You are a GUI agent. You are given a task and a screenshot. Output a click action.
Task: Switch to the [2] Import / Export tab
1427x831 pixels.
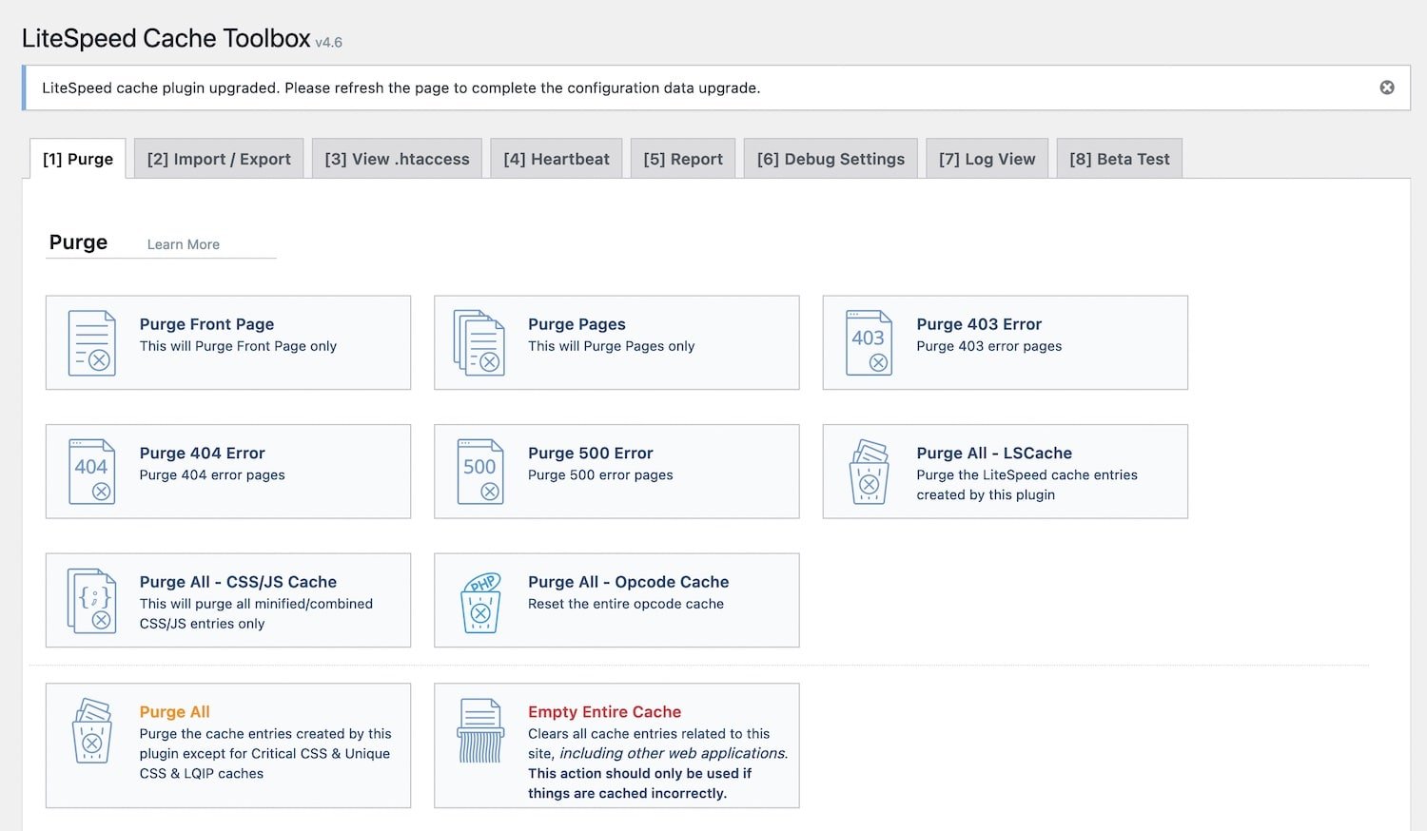point(219,159)
